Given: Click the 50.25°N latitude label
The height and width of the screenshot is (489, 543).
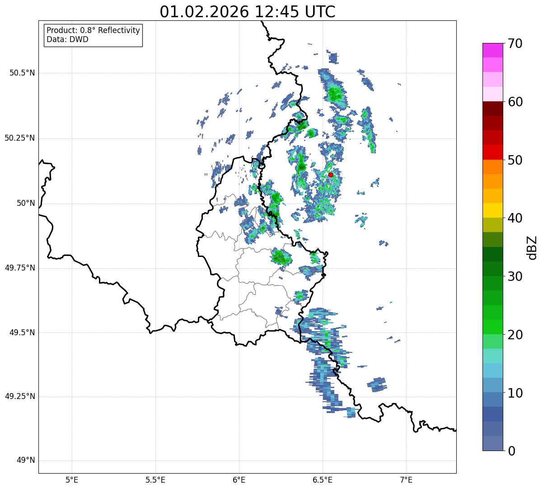Looking at the screenshot, I should coord(20,138).
